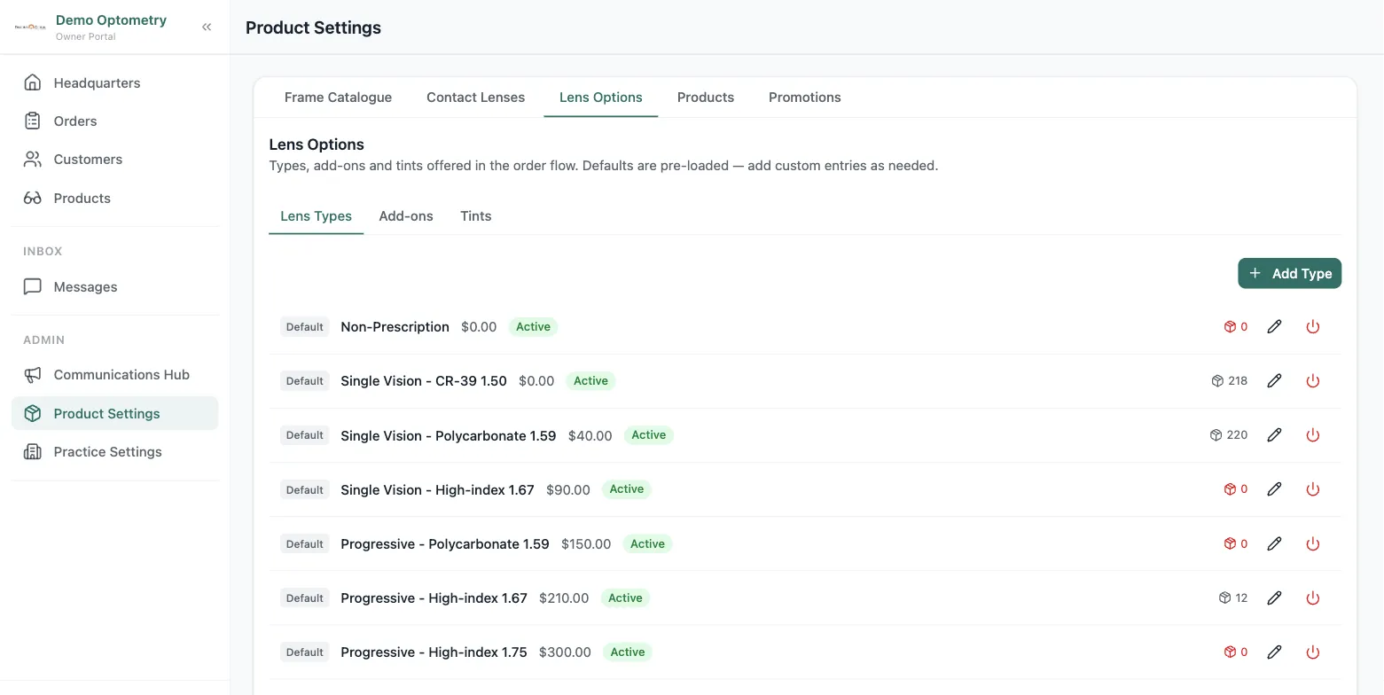Edit the Non-Prescription lens type
Screen dimensions: 1384x695
1274,326
